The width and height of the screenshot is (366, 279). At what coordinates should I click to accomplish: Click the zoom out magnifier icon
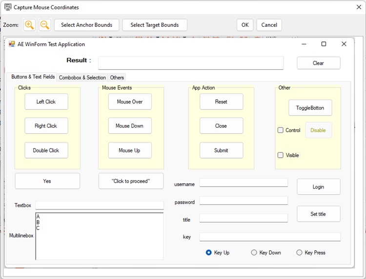[44, 25]
